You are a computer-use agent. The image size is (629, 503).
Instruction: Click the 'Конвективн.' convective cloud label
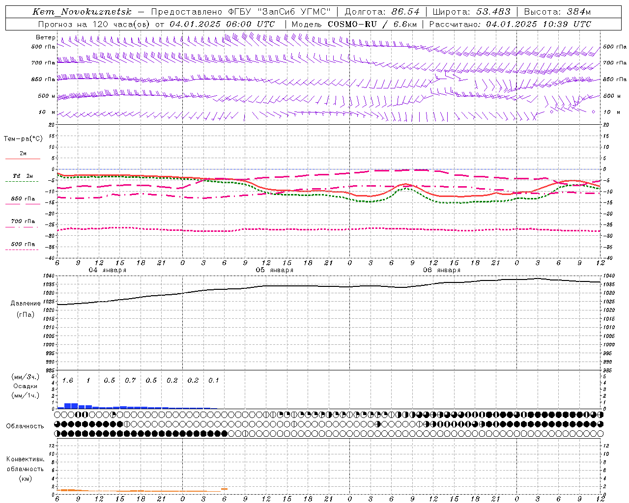click(x=26, y=459)
